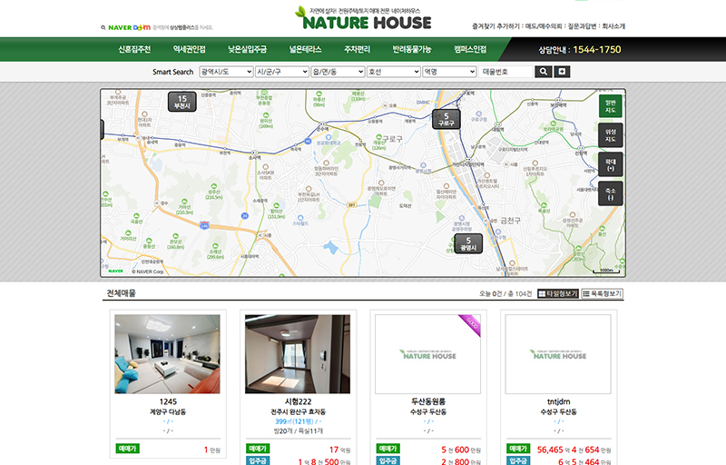Click the 입주금 badge on 두산동원룸 listing
Viewport: 726px width, 465px height.
click(388, 460)
